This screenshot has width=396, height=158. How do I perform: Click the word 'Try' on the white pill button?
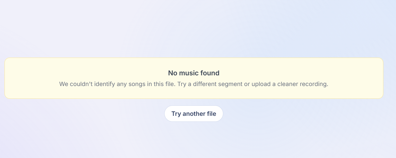pyautogui.click(x=176, y=114)
